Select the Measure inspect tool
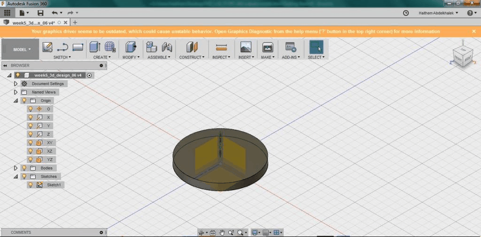 coord(221,47)
